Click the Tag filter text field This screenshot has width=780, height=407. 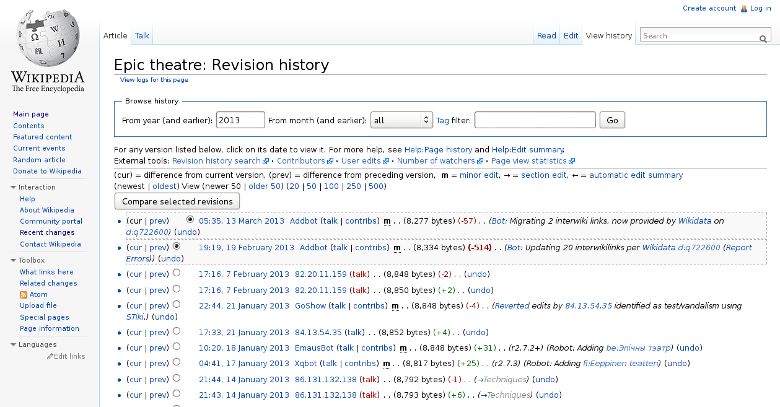[535, 120]
